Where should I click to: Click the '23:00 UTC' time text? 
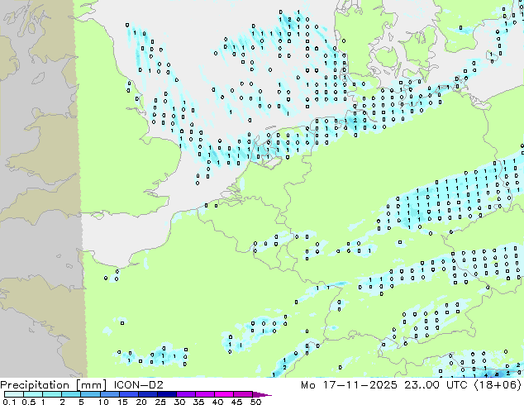(x=436, y=385)
